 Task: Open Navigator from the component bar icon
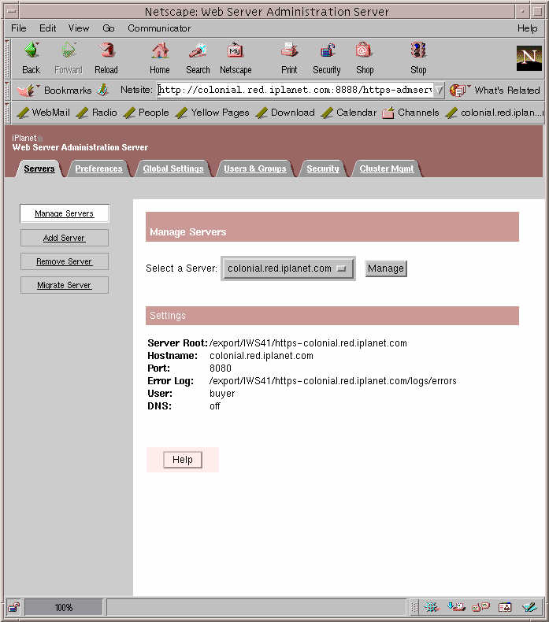coord(432,607)
